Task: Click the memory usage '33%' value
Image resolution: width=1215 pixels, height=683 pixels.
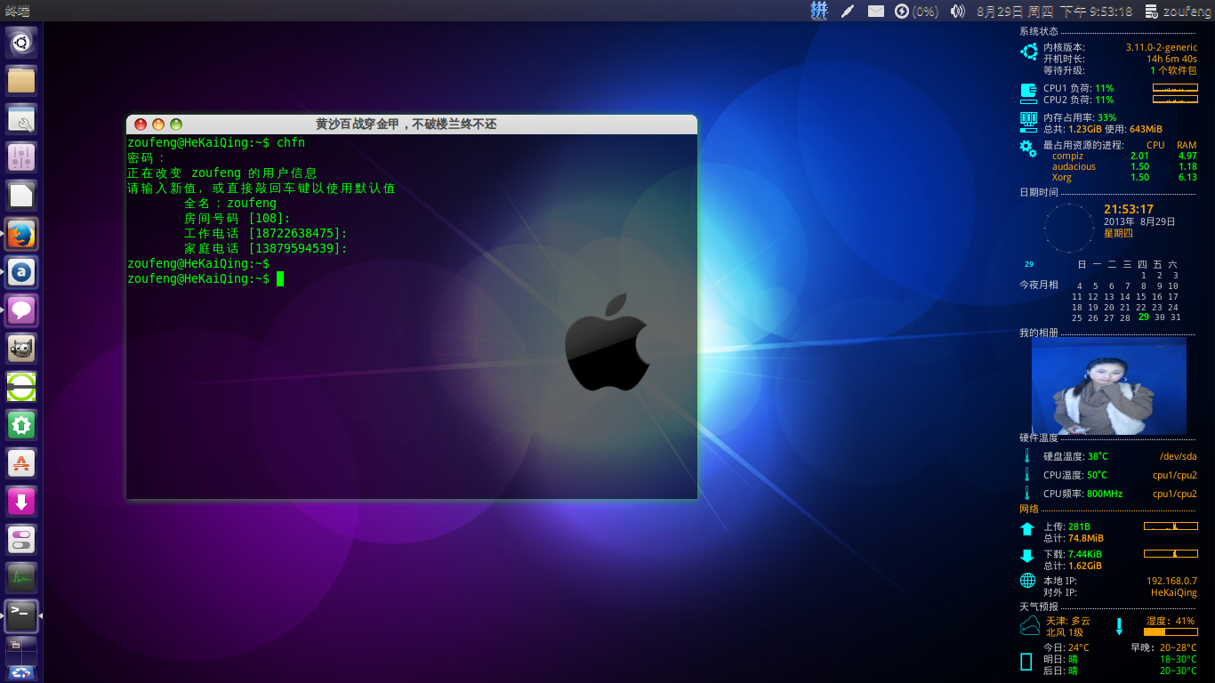Action: (x=1107, y=117)
